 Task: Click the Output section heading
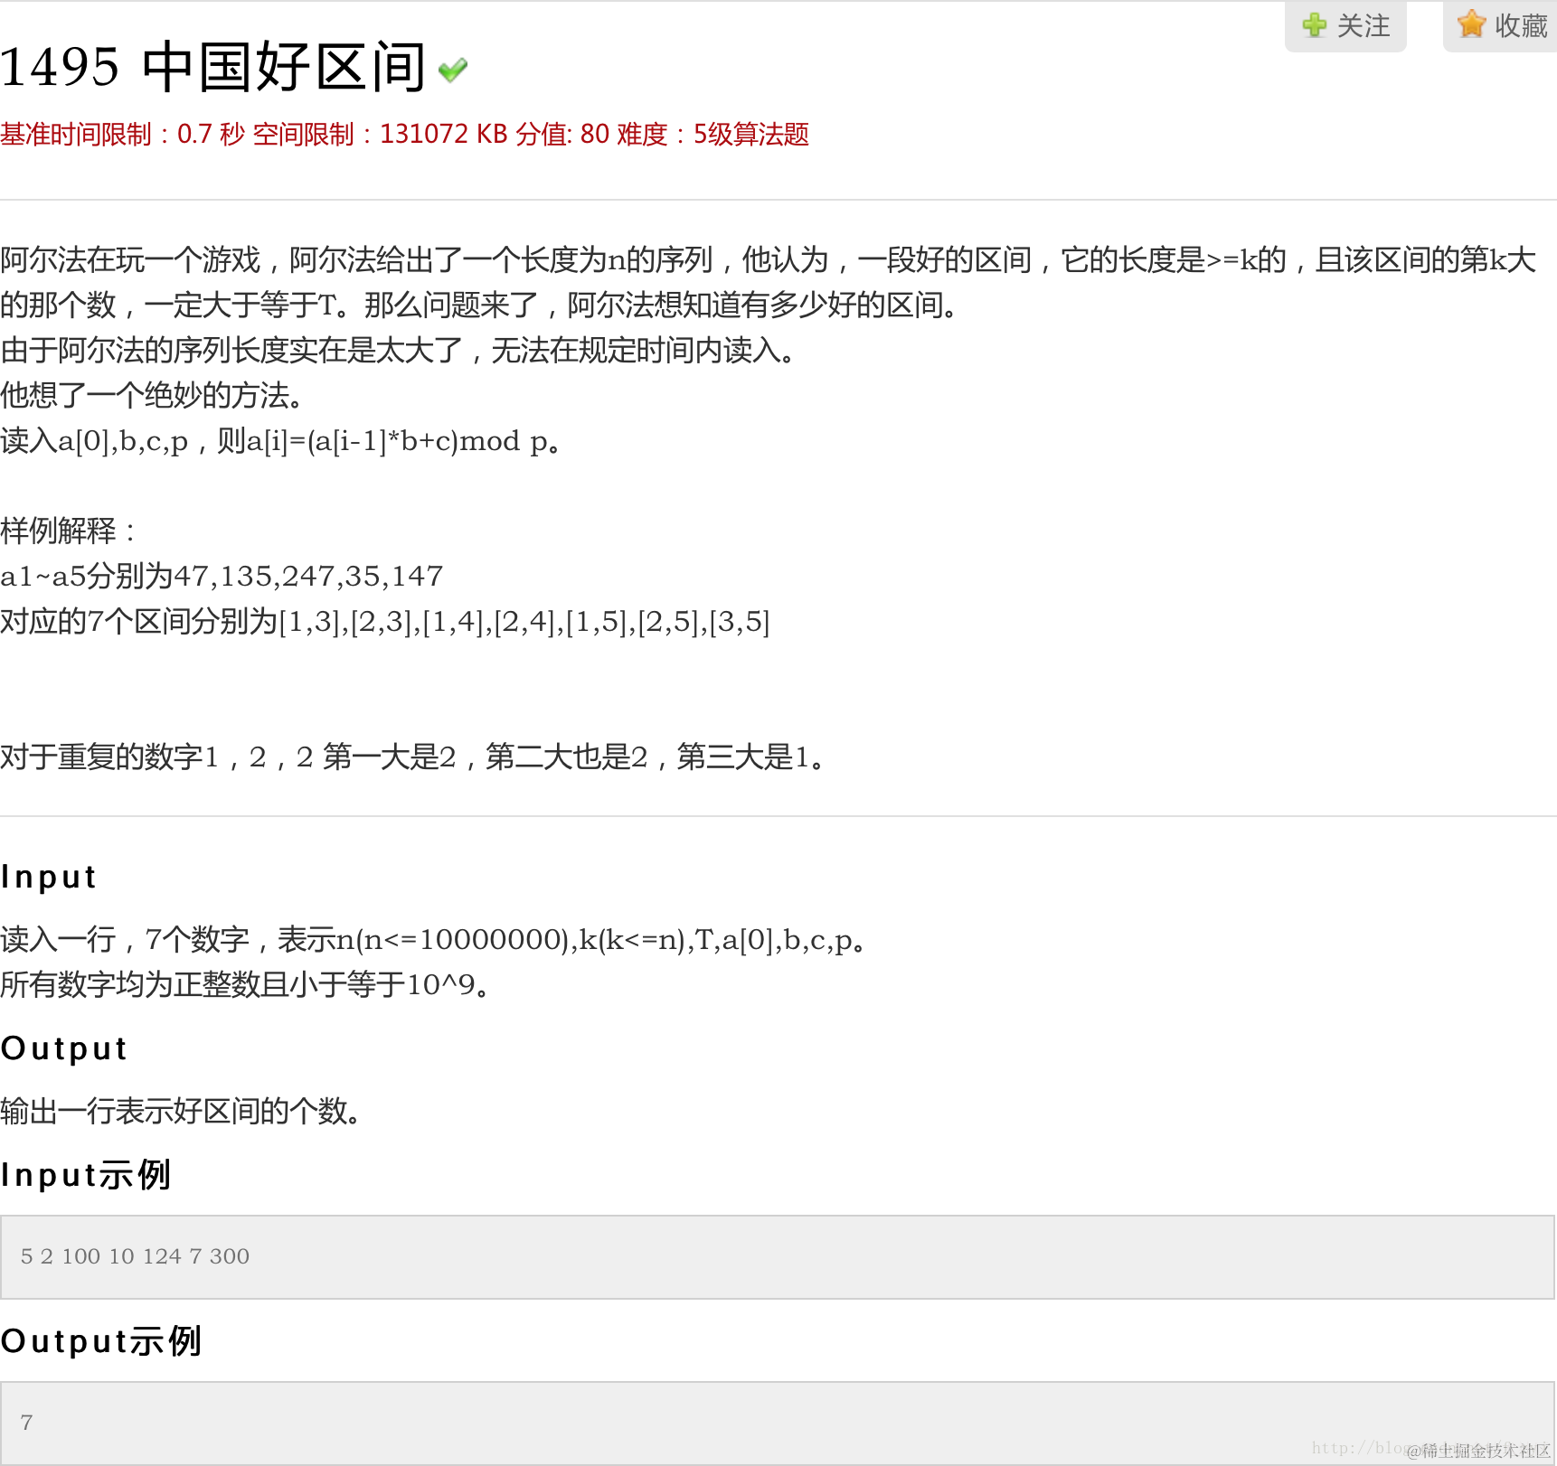tap(63, 1048)
